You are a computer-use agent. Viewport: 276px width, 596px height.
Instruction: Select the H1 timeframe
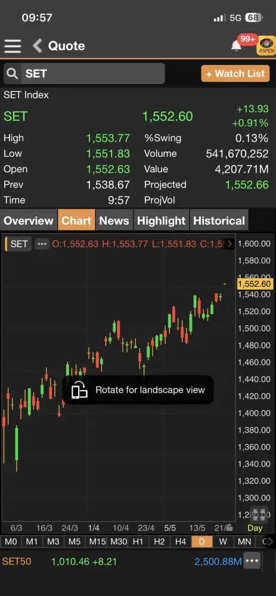[138, 541]
